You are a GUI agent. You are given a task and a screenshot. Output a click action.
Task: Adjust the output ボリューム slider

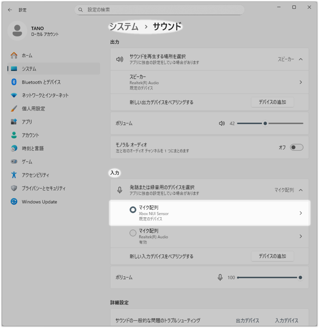click(265, 123)
